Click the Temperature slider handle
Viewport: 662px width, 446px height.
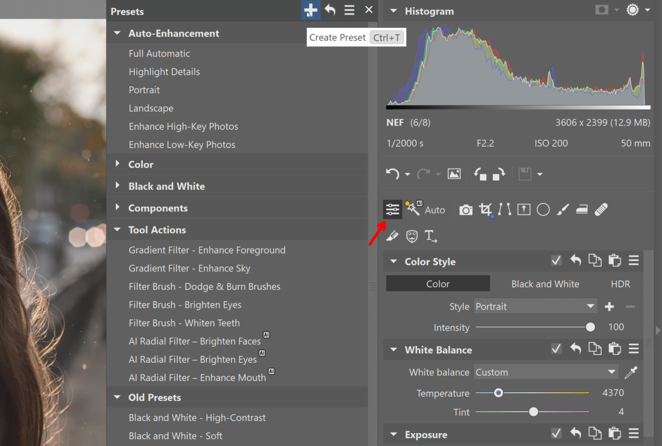point(498,393)
